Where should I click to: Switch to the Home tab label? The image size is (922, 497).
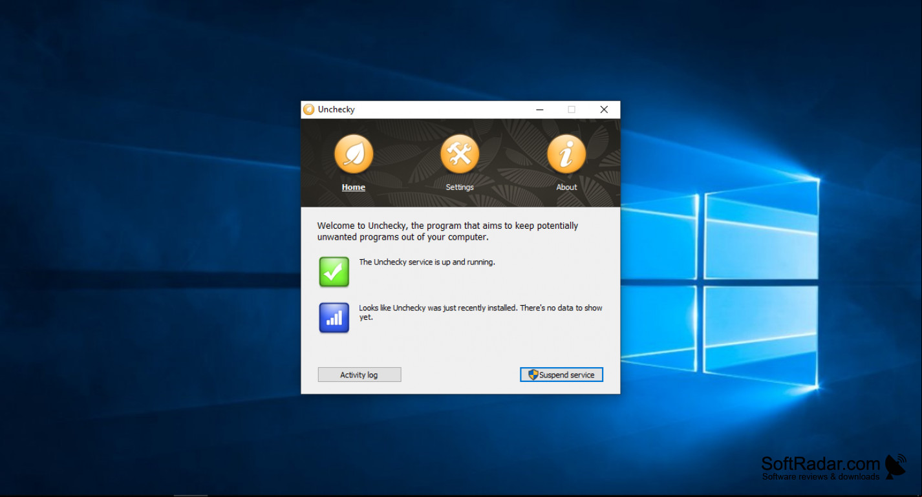(354, 187)
